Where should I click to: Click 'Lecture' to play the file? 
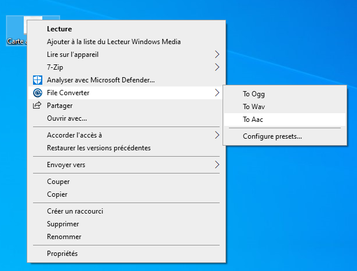click(59, 29)
